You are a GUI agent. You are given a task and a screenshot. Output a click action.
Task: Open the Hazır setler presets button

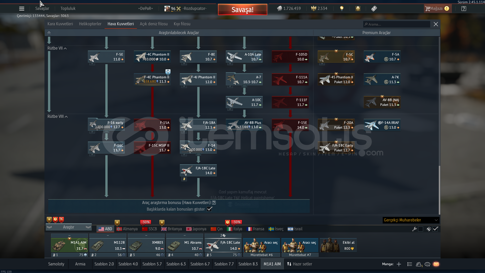pos(300,264)
